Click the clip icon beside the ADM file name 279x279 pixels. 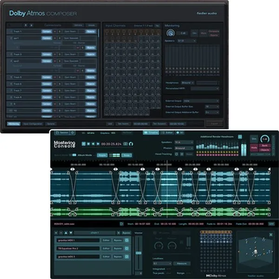121,224
